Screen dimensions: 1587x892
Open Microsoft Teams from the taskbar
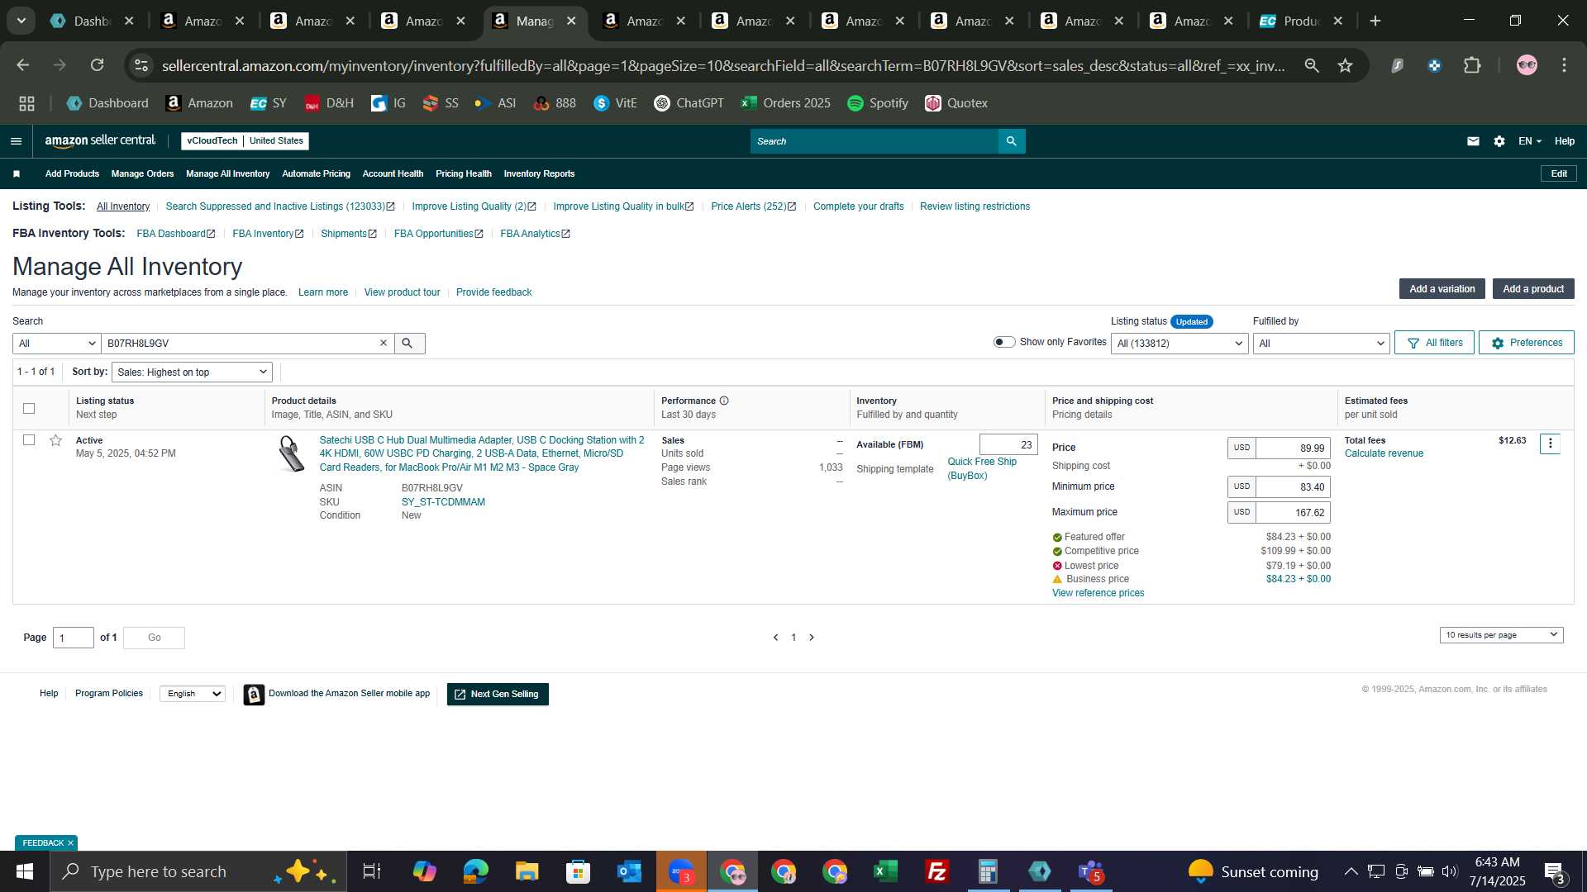click(1091, 872)
